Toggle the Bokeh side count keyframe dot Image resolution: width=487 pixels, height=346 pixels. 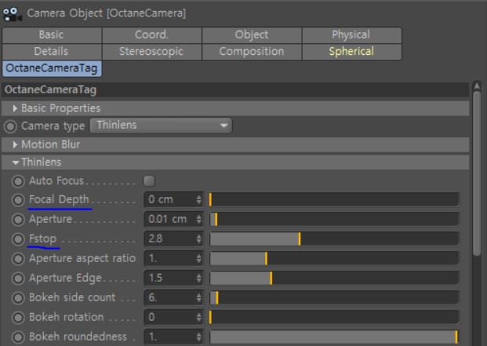click(18, 298)
